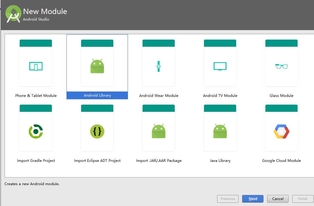
Task: Click the "Android TV Module" label
Action: pos(220,96)
